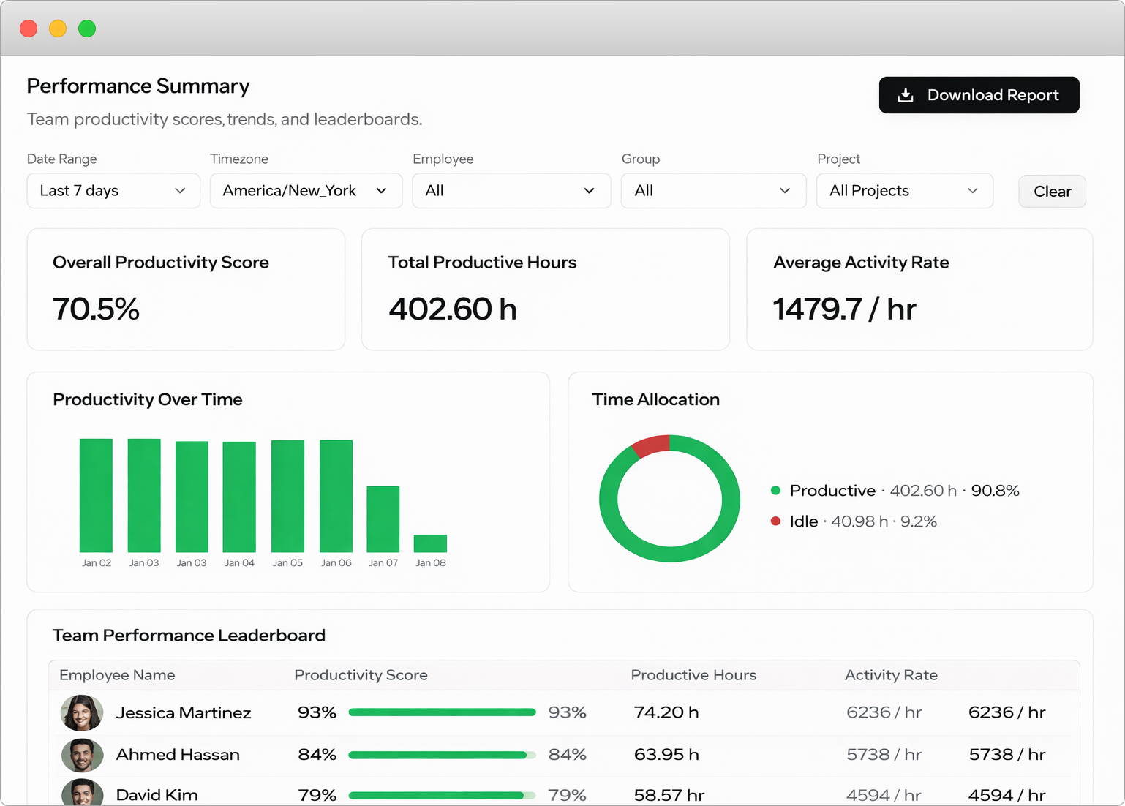The width and height of the screenshot is (1125, 806).
Task: Click the 74.20 h productive hours cell
Action: tap(666, 712)
